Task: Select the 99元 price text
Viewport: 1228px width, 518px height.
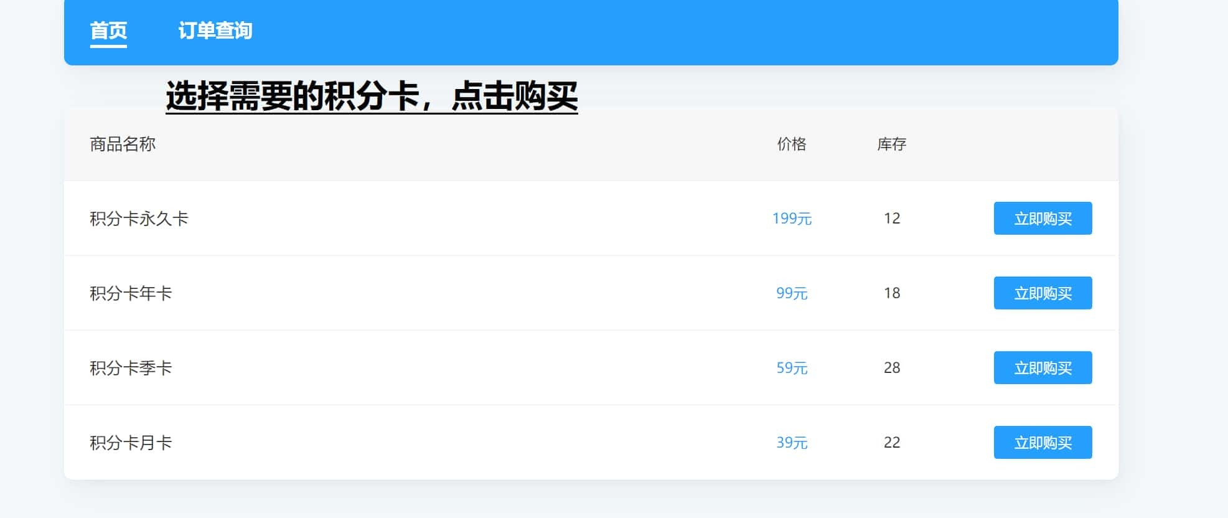Action: coord(792,293)
